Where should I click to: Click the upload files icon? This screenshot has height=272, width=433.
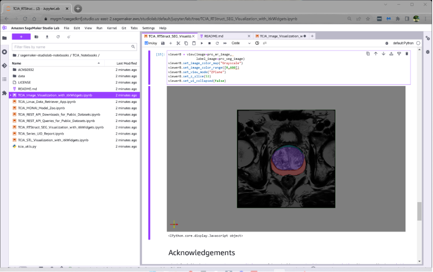pyautogui.click(x=47, y=37)
